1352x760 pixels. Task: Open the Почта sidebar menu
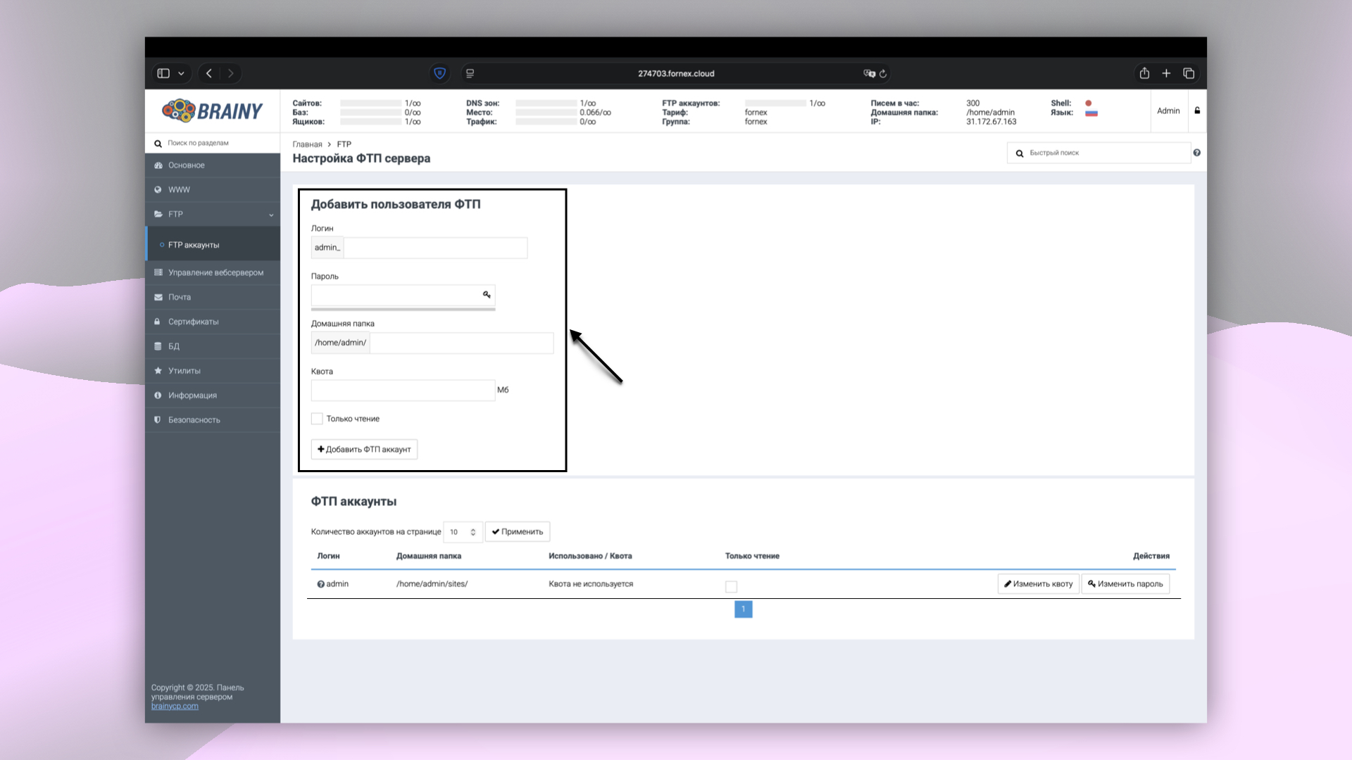click(180, 297)
